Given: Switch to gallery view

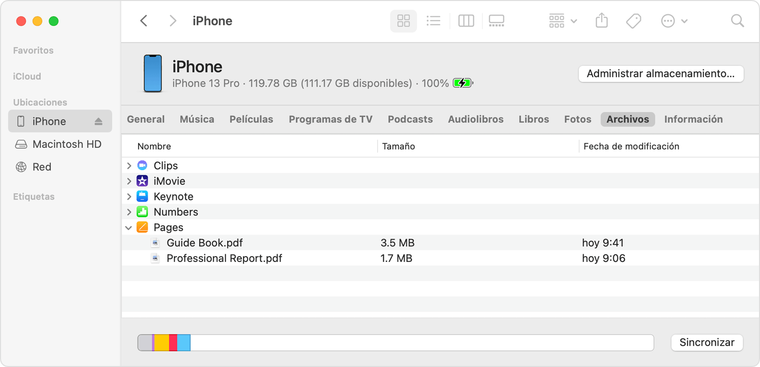Looking at the screenshot, I should pos(496,21).
